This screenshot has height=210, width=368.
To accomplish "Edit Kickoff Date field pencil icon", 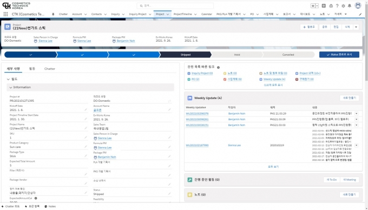I will [x=86, y=109].
